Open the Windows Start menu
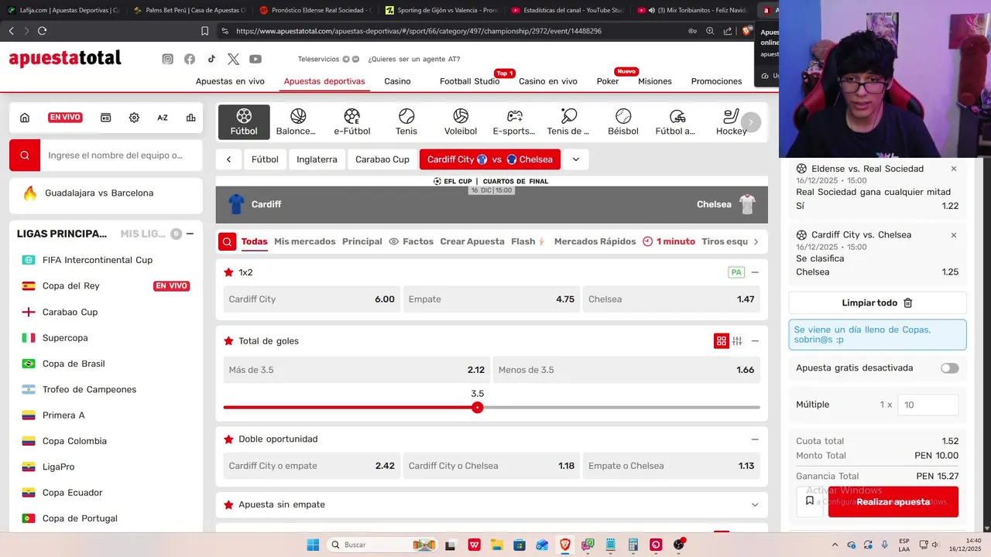This screenshot has width=991, height=557. coord(313,545)
